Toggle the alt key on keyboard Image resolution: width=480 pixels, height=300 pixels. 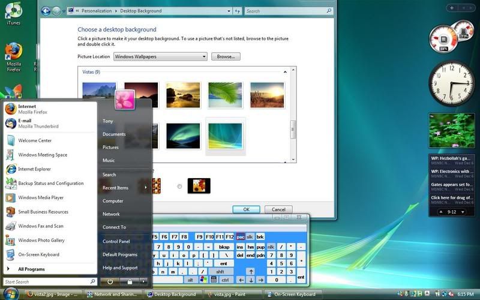(190, 280)
